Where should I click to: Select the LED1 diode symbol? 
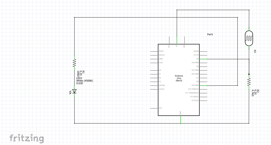(74, 91)
